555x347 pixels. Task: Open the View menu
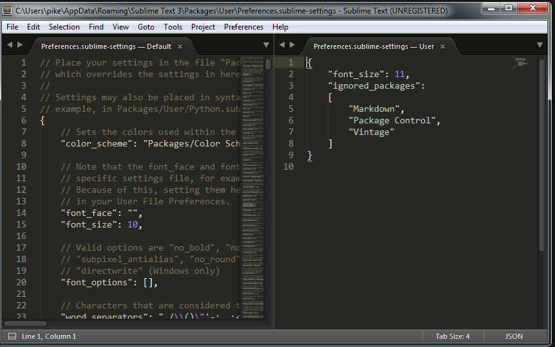120,27
